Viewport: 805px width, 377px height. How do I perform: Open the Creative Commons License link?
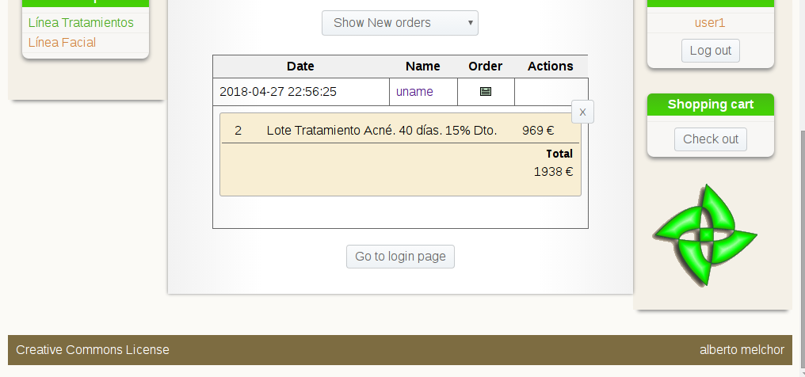pyautogui.click(x=93, y=350)
